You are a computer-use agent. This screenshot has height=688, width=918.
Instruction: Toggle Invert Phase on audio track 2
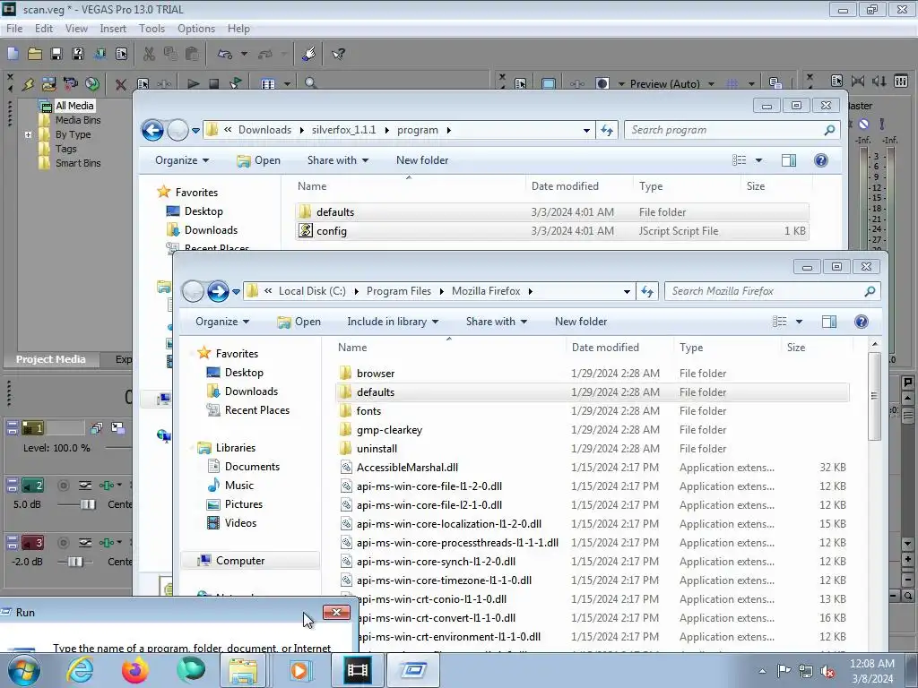(x=85, y=486)
